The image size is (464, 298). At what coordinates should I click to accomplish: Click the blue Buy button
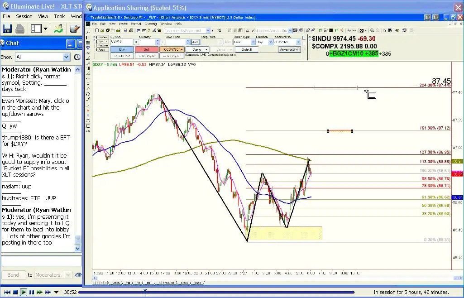pos(122,49)
